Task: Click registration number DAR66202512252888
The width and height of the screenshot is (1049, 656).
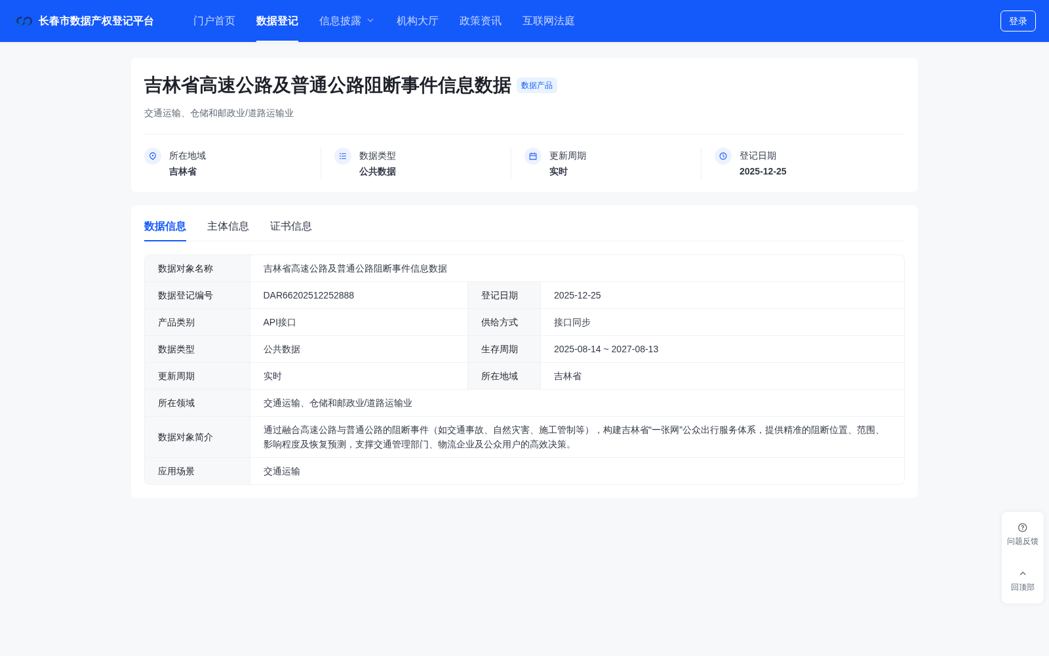Action: [309, 295]
